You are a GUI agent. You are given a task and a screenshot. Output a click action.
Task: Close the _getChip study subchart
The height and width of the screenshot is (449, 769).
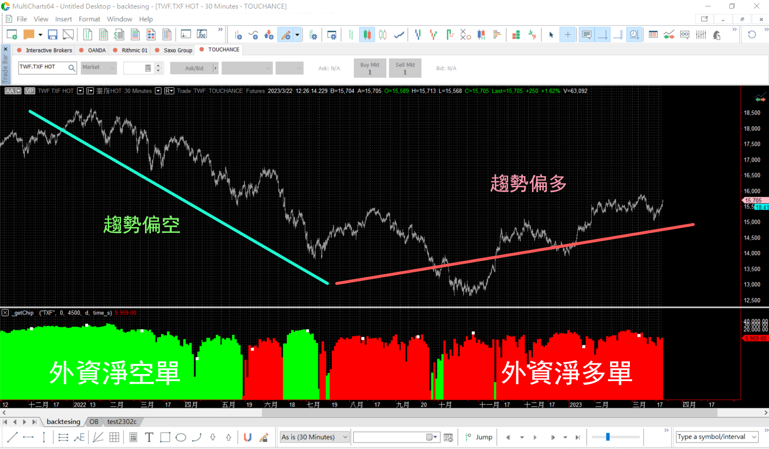[5, 313]
